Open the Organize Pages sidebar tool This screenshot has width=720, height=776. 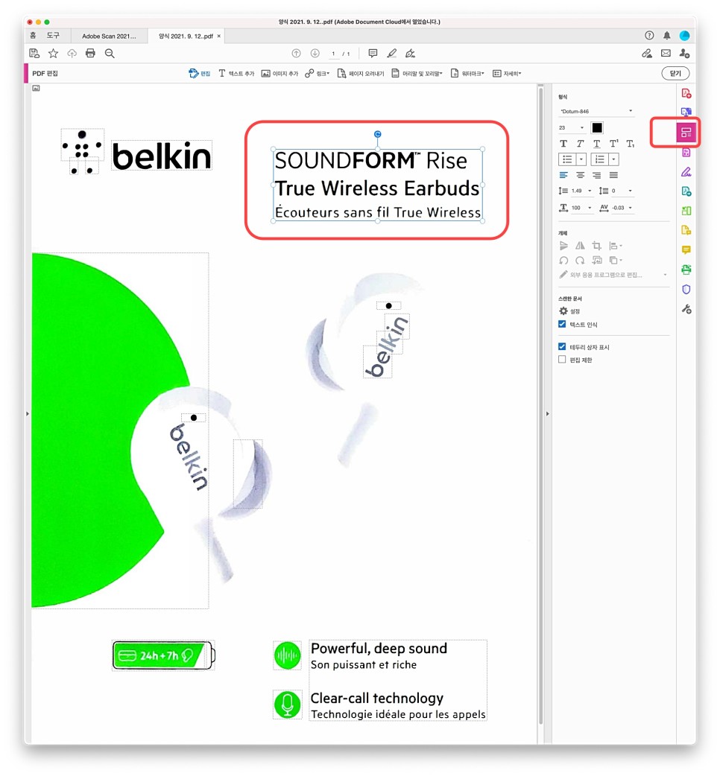pos(686,211)
